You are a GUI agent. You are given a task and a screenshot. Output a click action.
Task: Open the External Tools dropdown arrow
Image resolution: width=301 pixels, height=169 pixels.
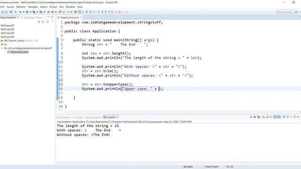[44, 12]
